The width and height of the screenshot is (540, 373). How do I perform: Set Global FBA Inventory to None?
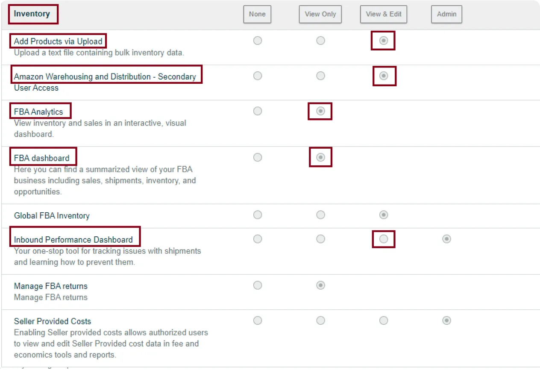(258, 214)
